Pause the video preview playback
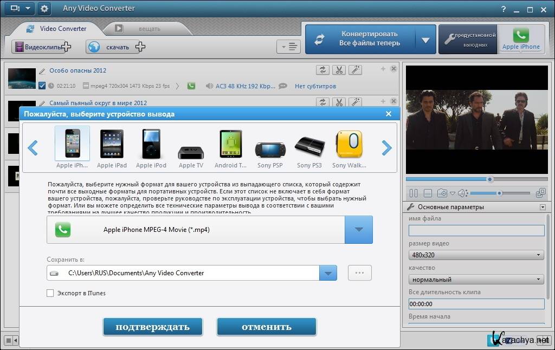 point(414,193)
